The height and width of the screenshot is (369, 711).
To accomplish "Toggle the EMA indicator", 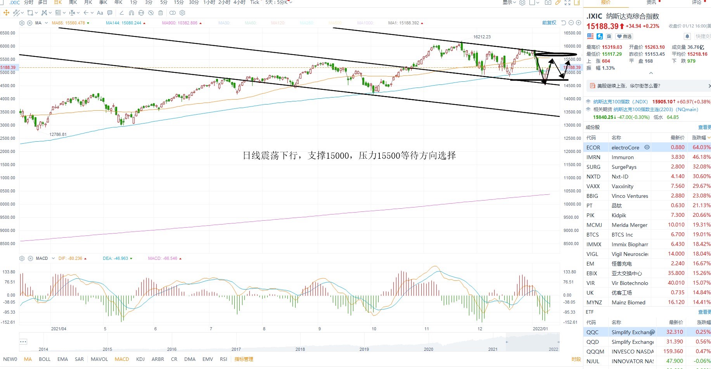I will tap(62, 359).
